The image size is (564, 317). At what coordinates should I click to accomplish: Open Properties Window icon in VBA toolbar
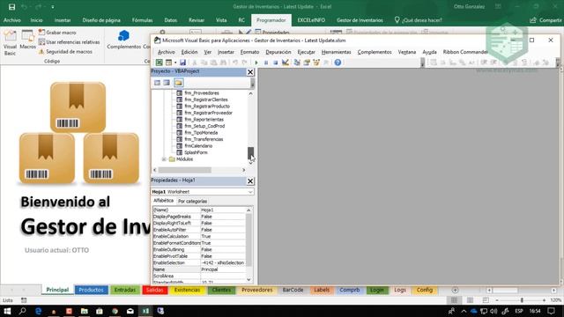click(307, 63)
